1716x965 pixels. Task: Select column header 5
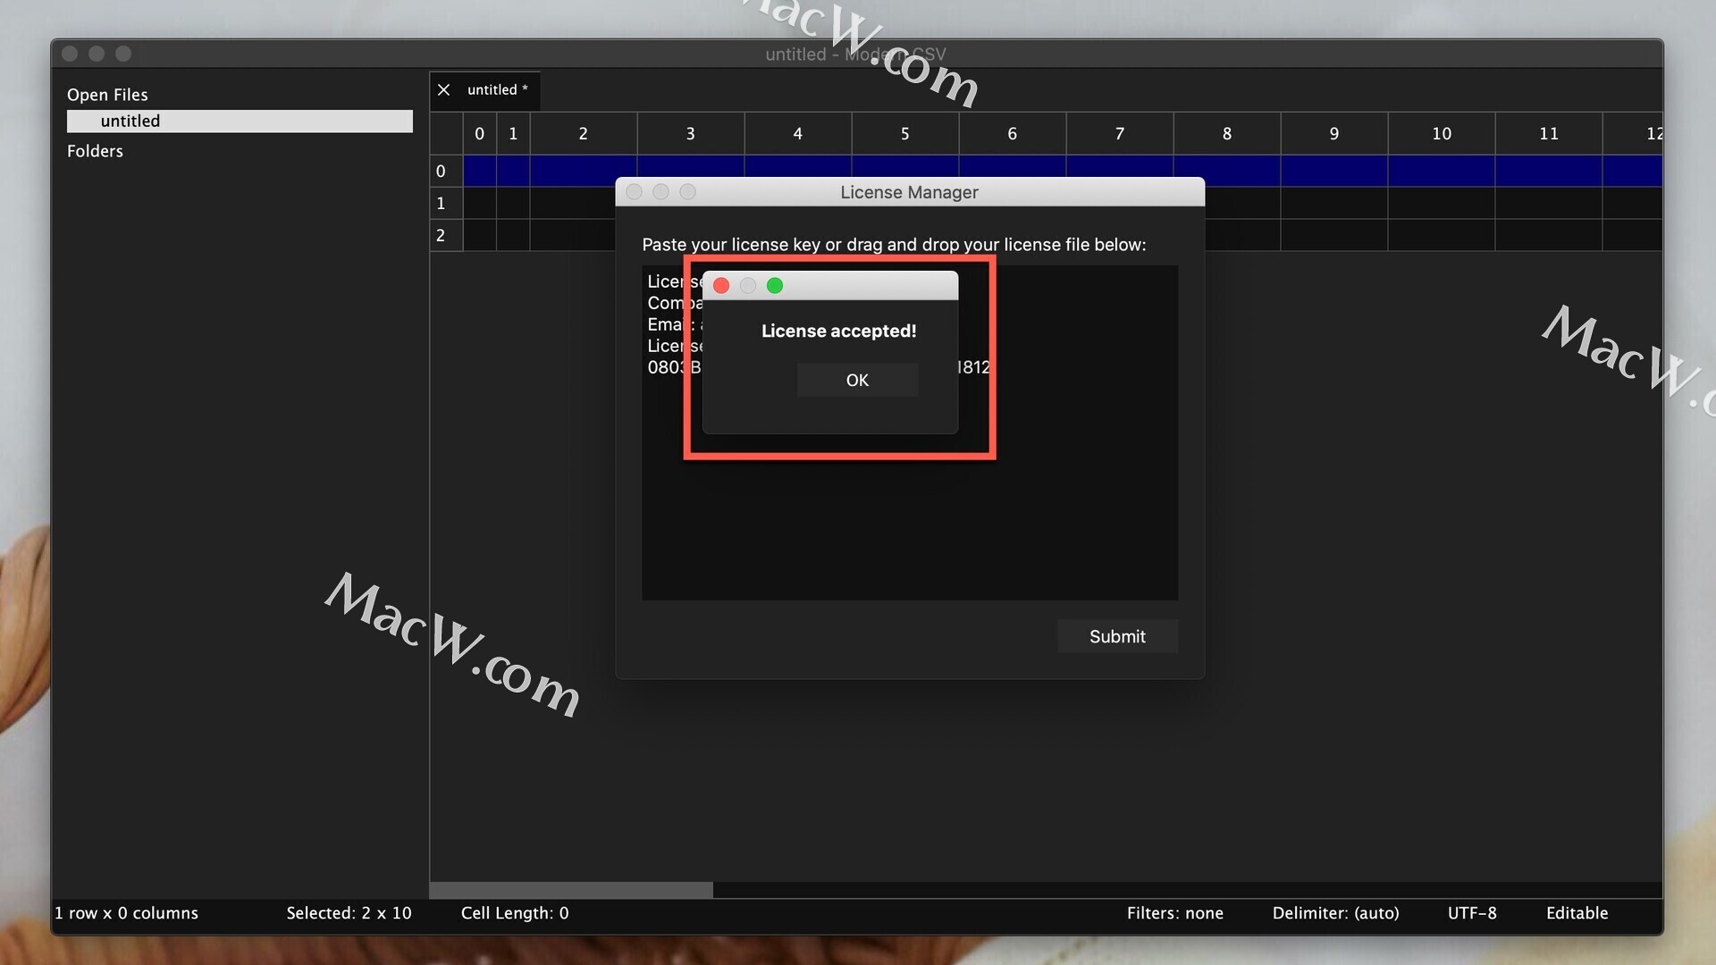click(905, 133)
